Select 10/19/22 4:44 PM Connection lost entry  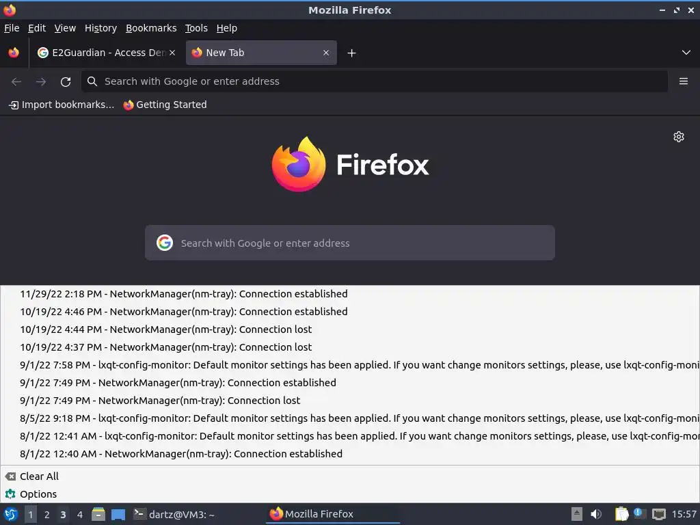click(x=350, y=329)
